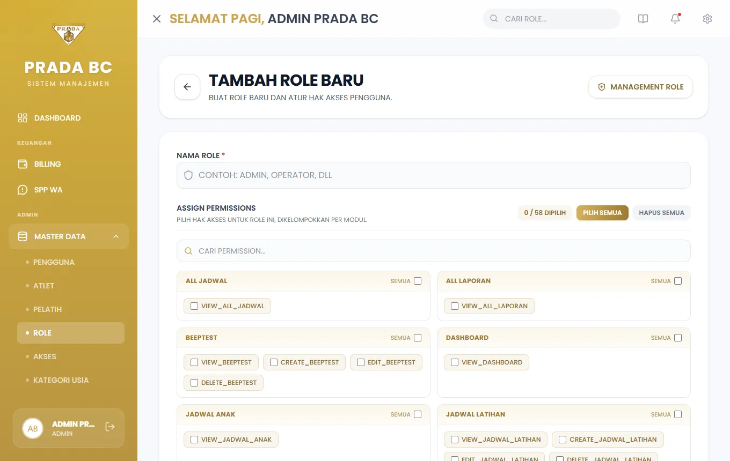Select the Role item in sidebar
Viewport: 730px width, 461px height.
pyautogui.click(x=71, y=333)
